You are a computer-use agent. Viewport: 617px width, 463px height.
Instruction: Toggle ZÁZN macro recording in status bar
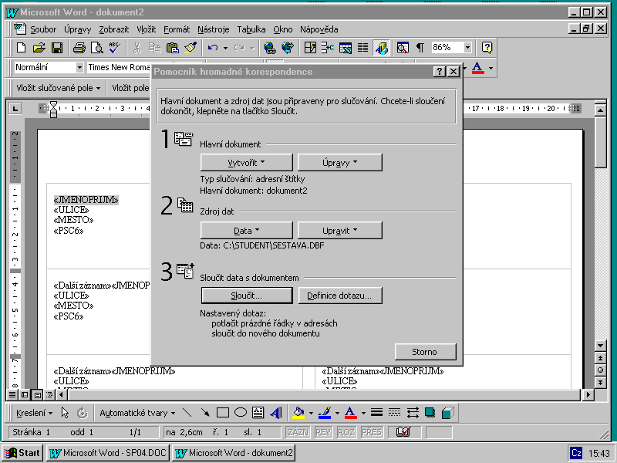point(298,432)
